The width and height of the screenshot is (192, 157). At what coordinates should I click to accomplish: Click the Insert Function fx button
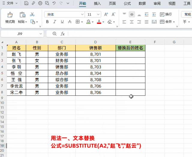63,34
